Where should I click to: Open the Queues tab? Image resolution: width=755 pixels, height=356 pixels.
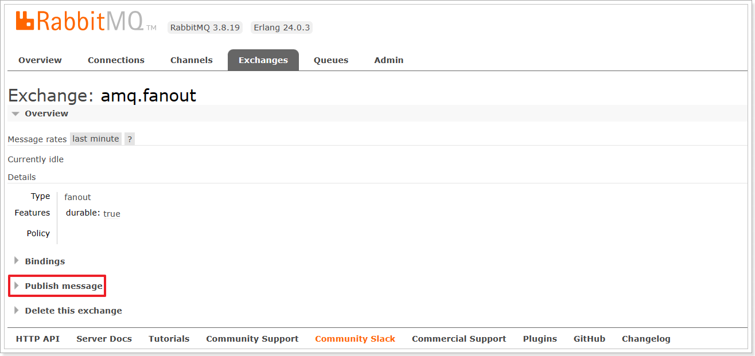(x=331, y=60)
